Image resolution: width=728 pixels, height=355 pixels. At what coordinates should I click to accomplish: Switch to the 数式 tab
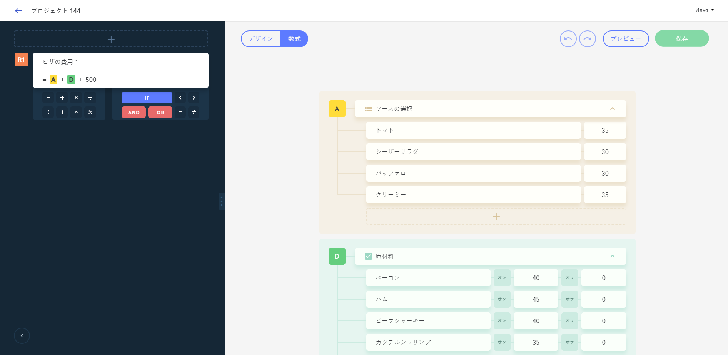294,39
